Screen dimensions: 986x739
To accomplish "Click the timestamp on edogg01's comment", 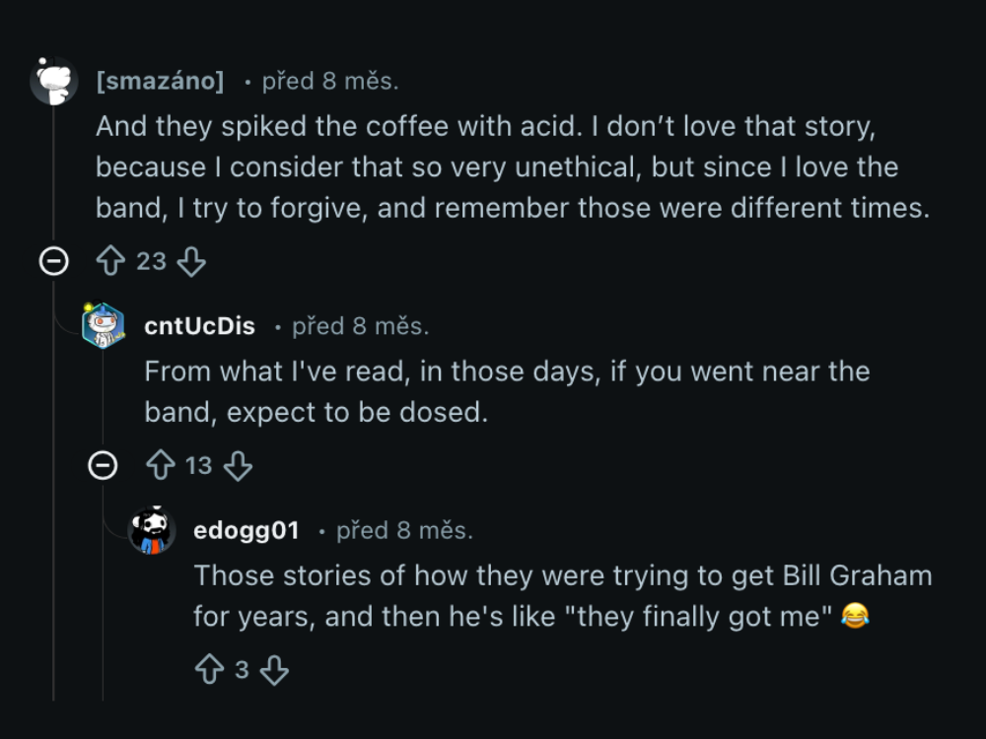I will [x=404, y=531].
